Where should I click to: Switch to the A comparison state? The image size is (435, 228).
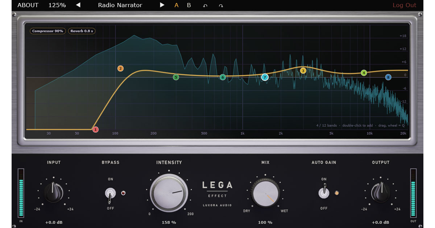point(177,5)
